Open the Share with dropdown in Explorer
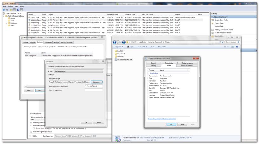This screenshot has height=144, width=259. coord(142,47)
